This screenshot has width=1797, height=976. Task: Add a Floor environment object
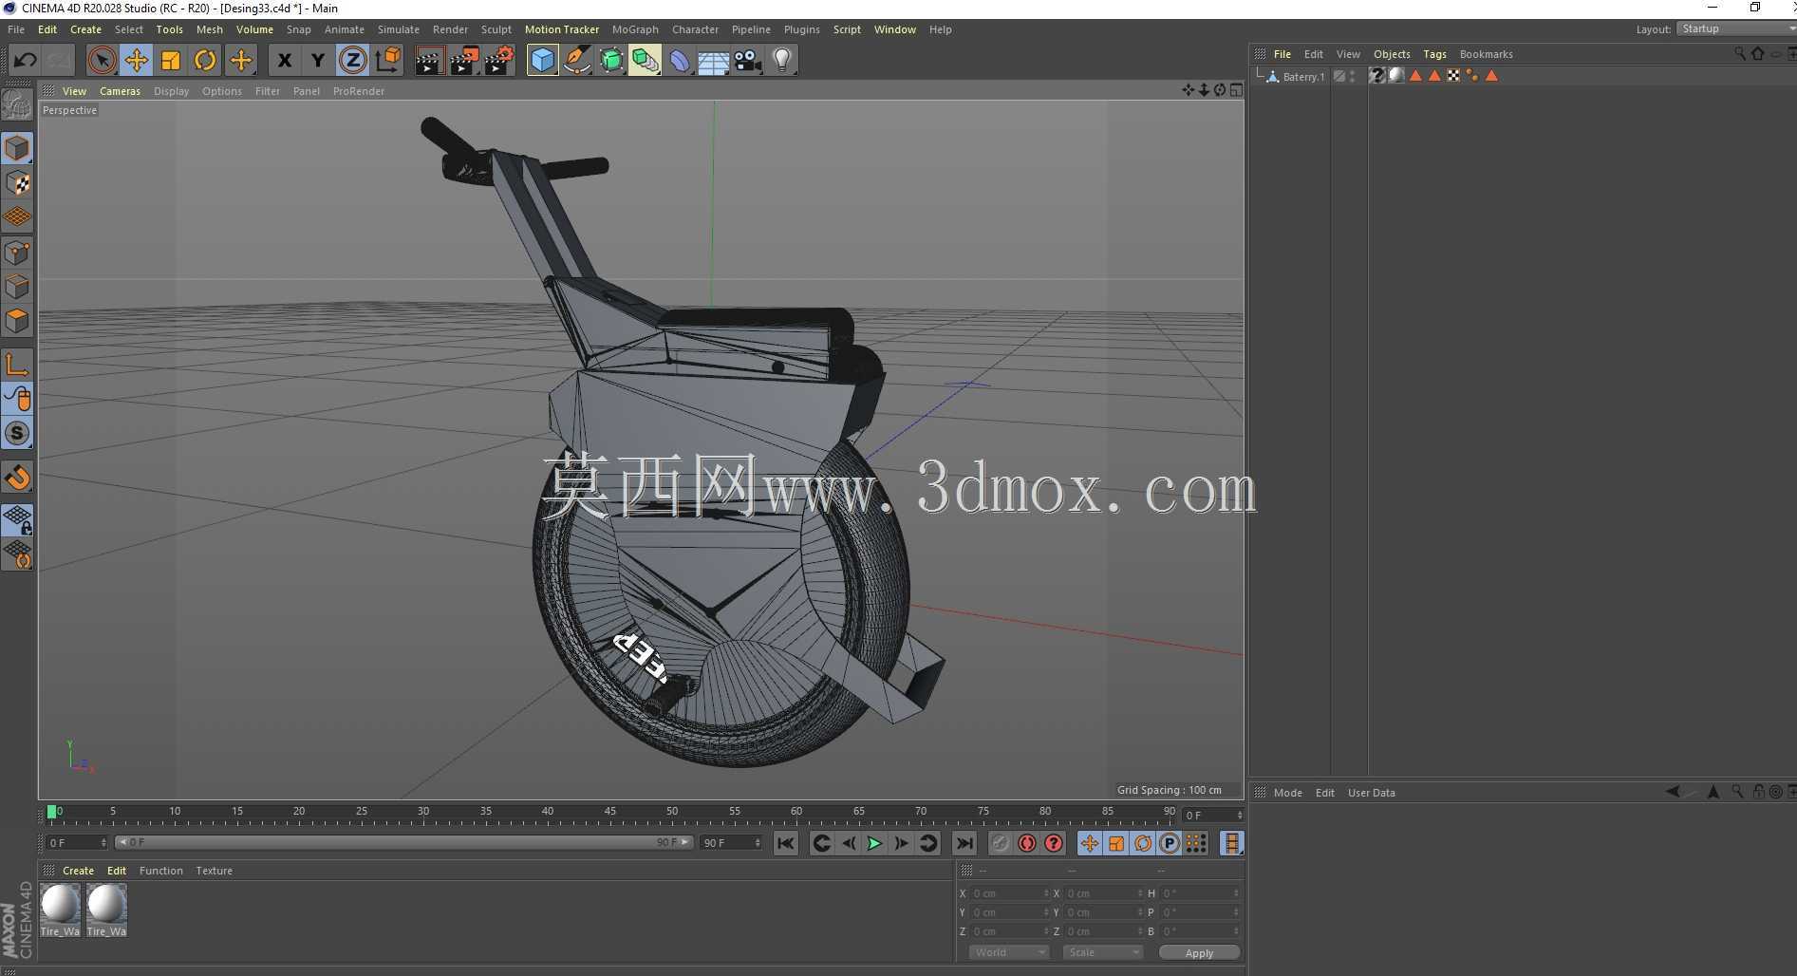[x=714, y=61]
